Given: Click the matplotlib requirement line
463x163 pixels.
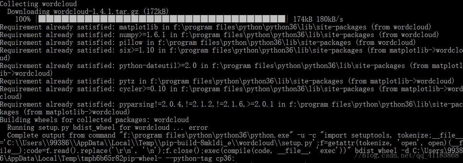Looking at the screenshot, I should tap(215, 27).
